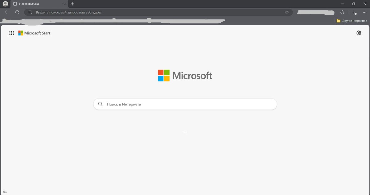The height and width of the screenshot is (195, 370).
Task: Restore down the browser window
Action: [354, 4]
